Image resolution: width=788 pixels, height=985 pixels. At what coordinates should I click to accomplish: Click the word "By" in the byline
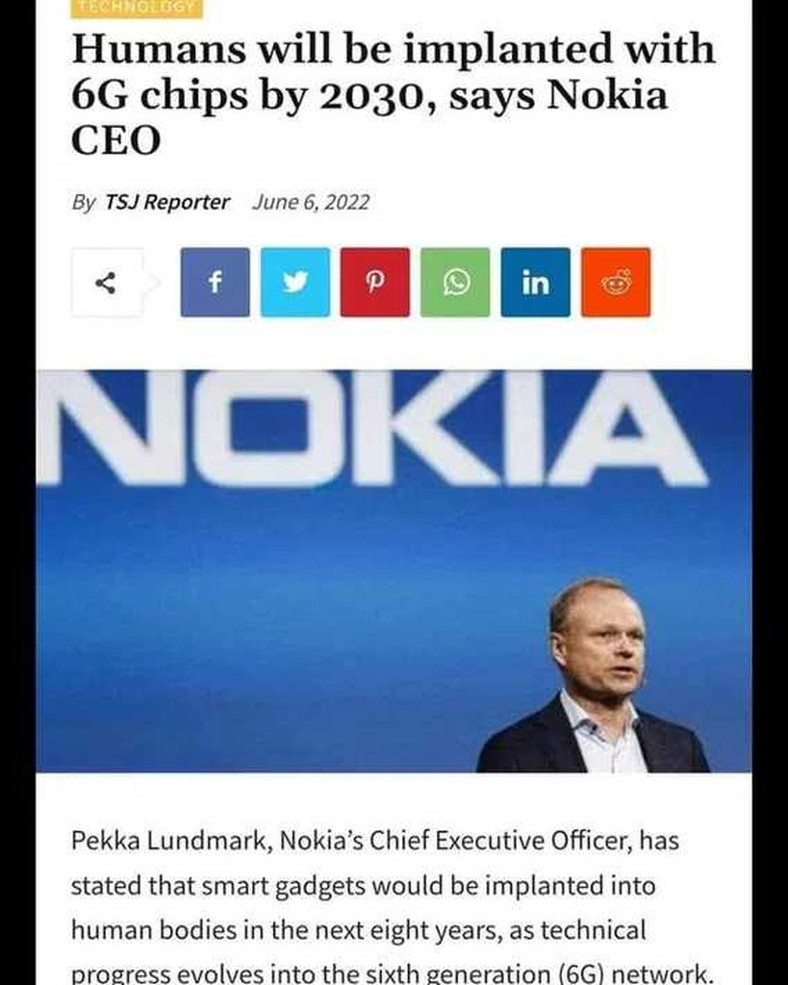[x=84, y=202]
